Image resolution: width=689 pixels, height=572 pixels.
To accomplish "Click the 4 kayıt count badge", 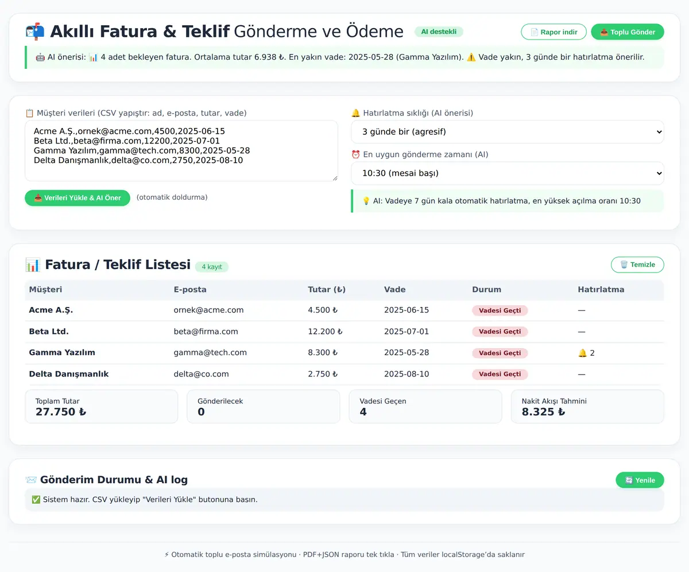I will tap(212, 267).
